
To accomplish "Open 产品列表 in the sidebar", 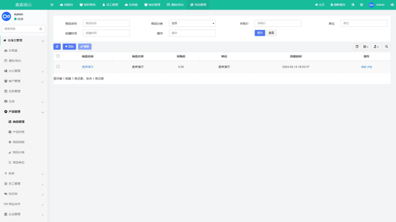I will [x=18, y=132].
